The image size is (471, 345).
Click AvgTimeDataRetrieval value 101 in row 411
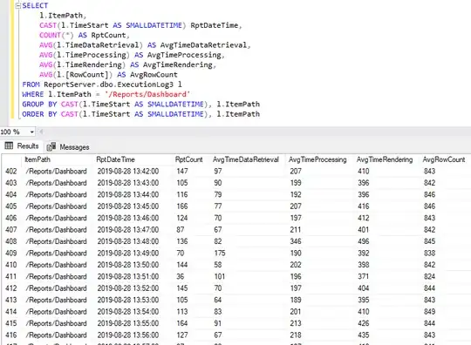220,276
